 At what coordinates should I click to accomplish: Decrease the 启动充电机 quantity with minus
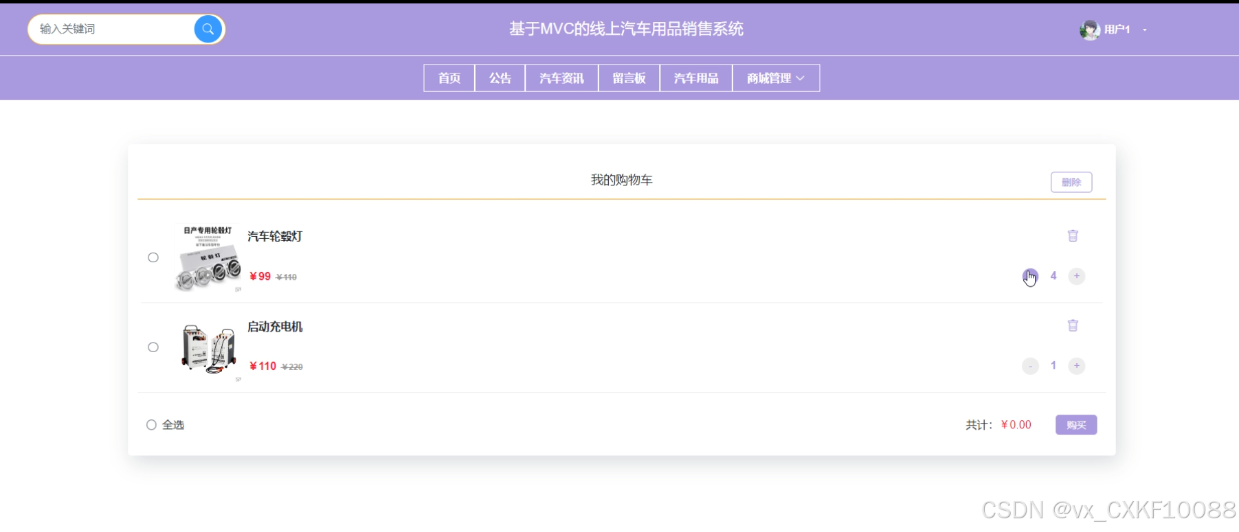(x=1030, y=366)
